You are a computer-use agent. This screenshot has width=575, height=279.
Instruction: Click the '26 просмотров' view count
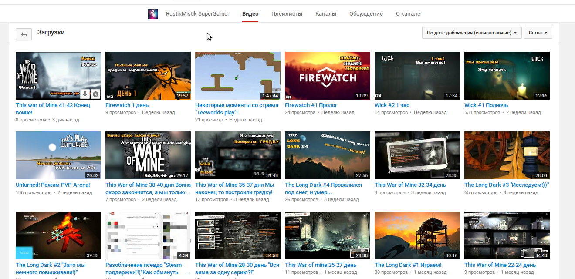pyautogui.click(x=302, y=200)
